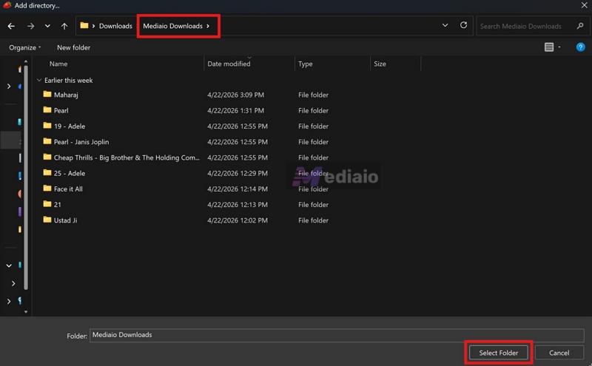Confirm with Select Folder button
The height and width of the screenshot is (366, 592).
click(498, 353)
